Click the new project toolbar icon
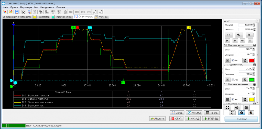Viewport: 262px width, 129px height. click(x=5, y=12)
